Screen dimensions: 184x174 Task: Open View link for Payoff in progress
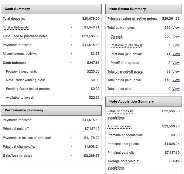176,63
